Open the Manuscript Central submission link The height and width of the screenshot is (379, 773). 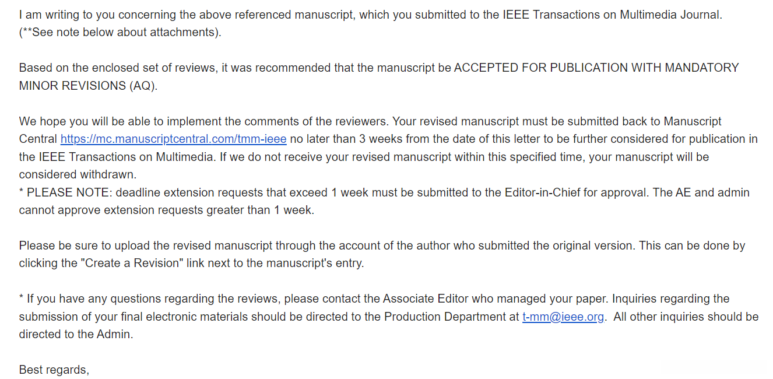coord(173,139)
